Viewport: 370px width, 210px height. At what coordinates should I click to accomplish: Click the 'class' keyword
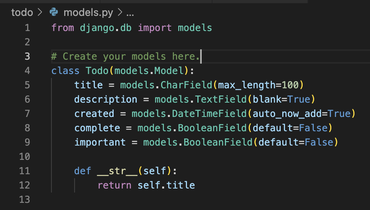tap(65, 71)
